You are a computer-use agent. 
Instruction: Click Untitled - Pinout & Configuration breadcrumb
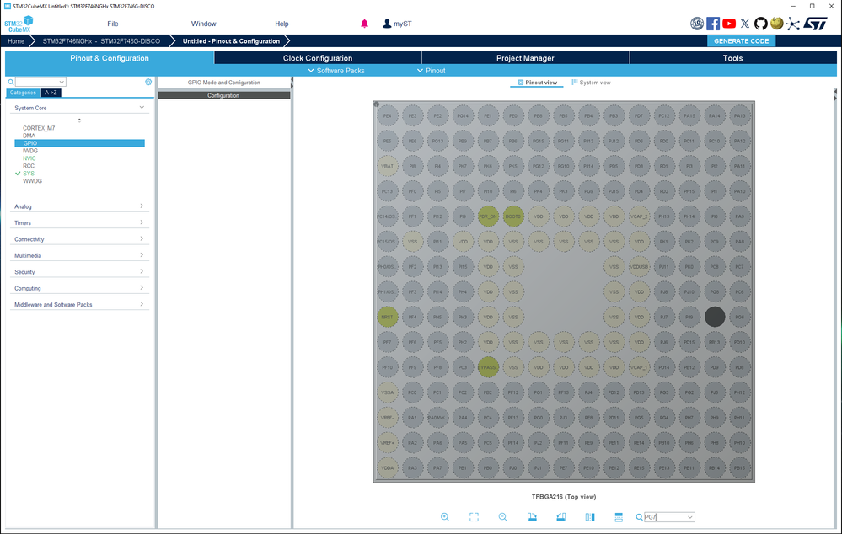(231, 40)
